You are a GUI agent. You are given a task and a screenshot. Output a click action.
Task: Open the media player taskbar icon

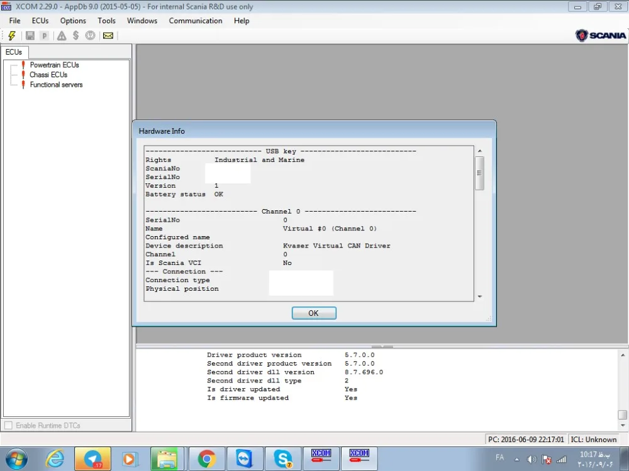(130, 459)
